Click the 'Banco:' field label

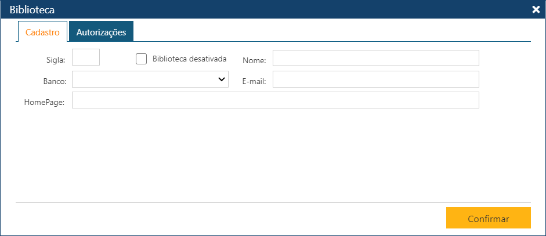click(x=54, y=81)
